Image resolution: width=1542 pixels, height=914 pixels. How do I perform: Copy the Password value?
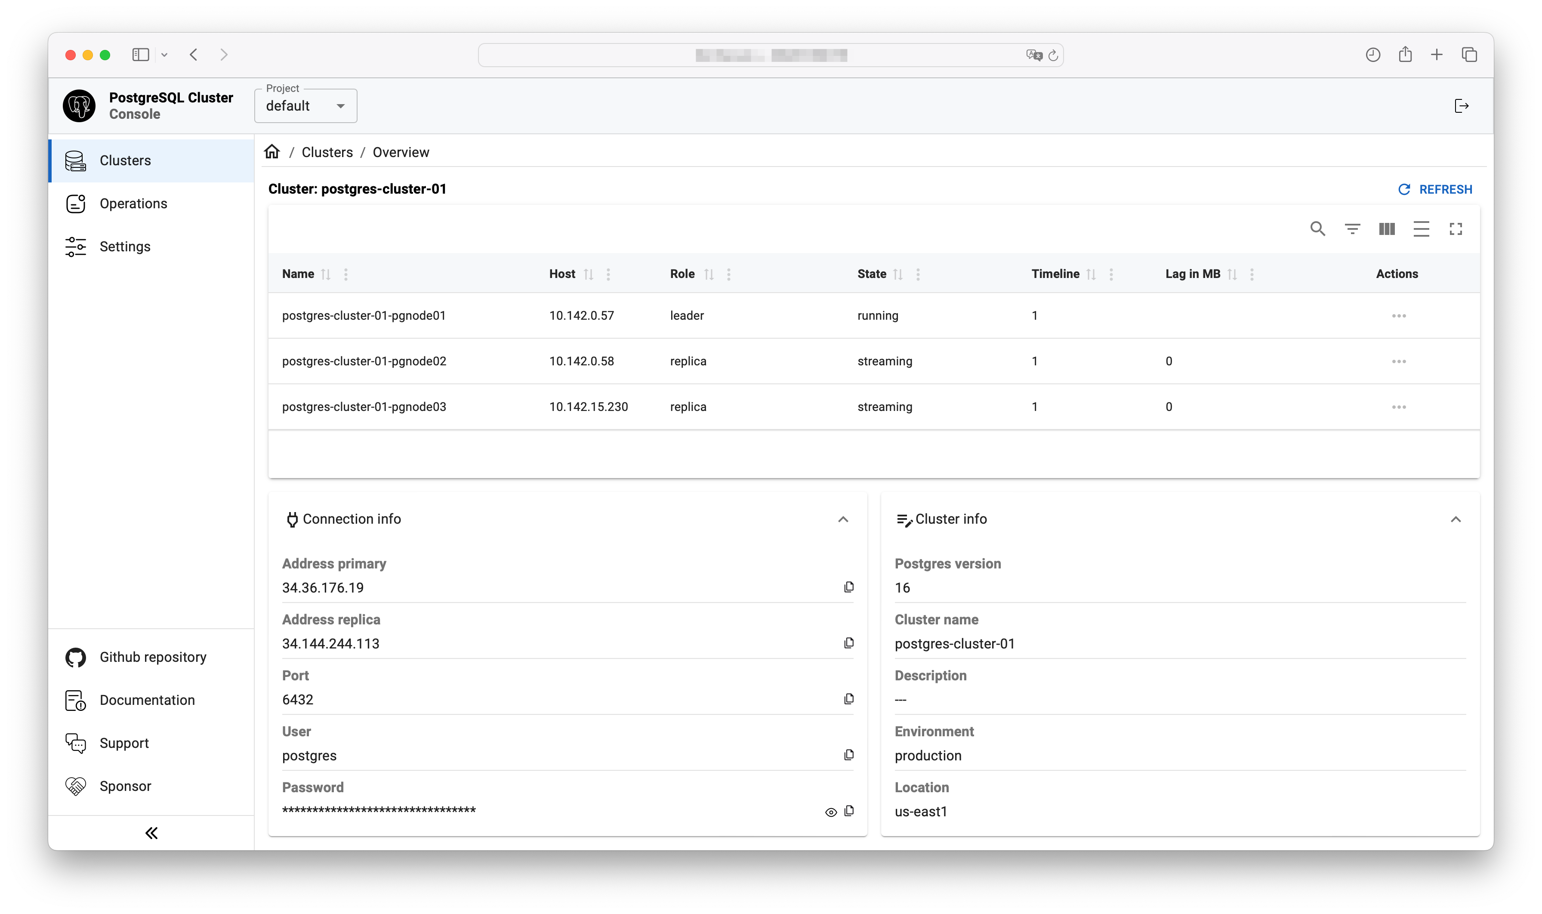point(848,812)
